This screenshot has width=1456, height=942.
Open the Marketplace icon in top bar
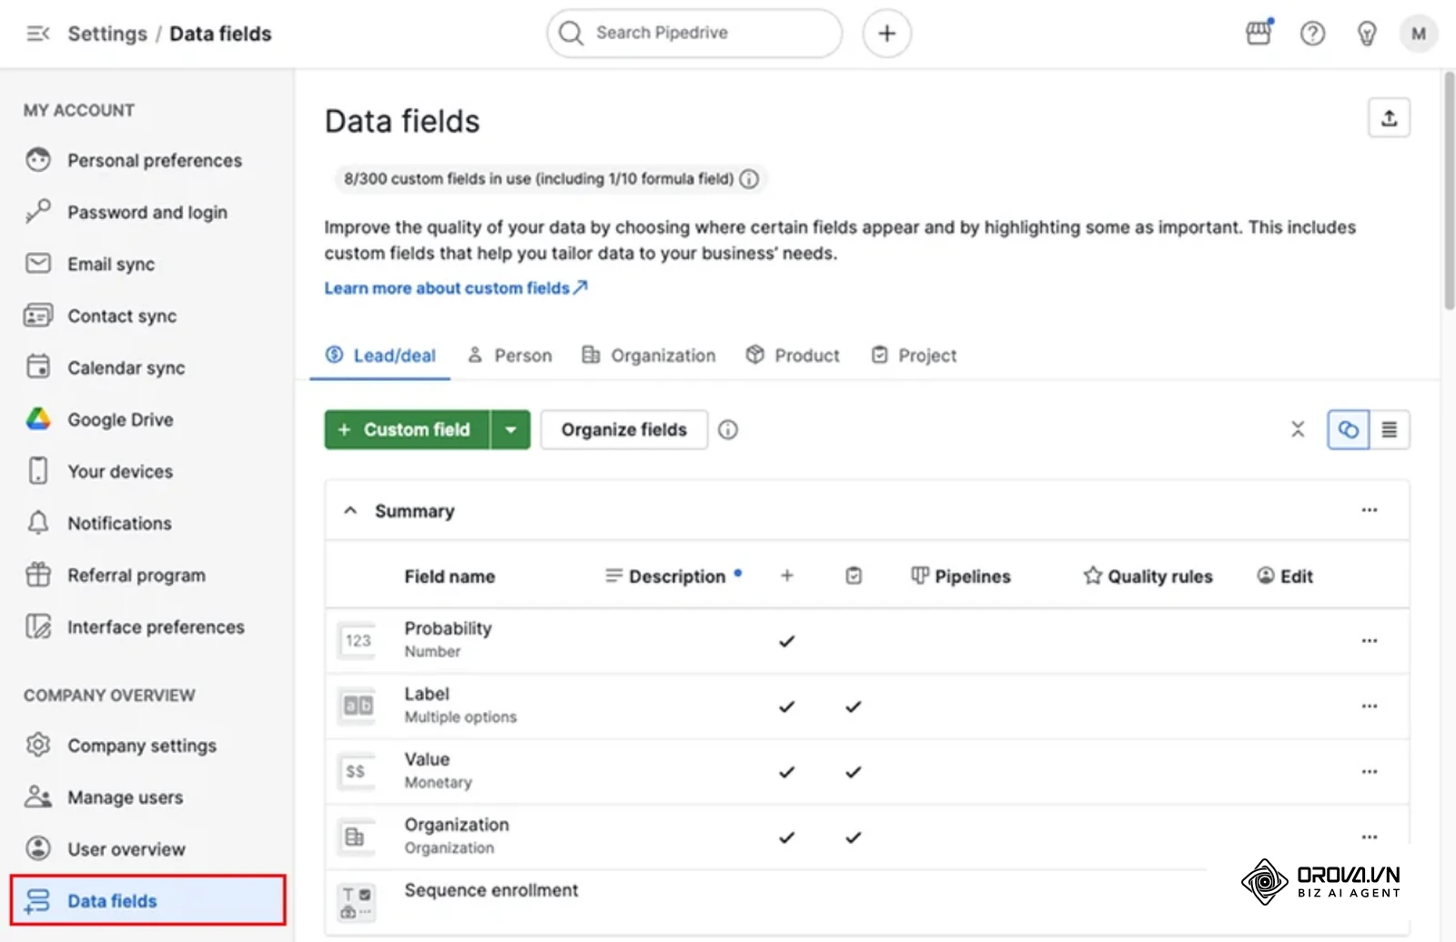(x=1259, y=34)
